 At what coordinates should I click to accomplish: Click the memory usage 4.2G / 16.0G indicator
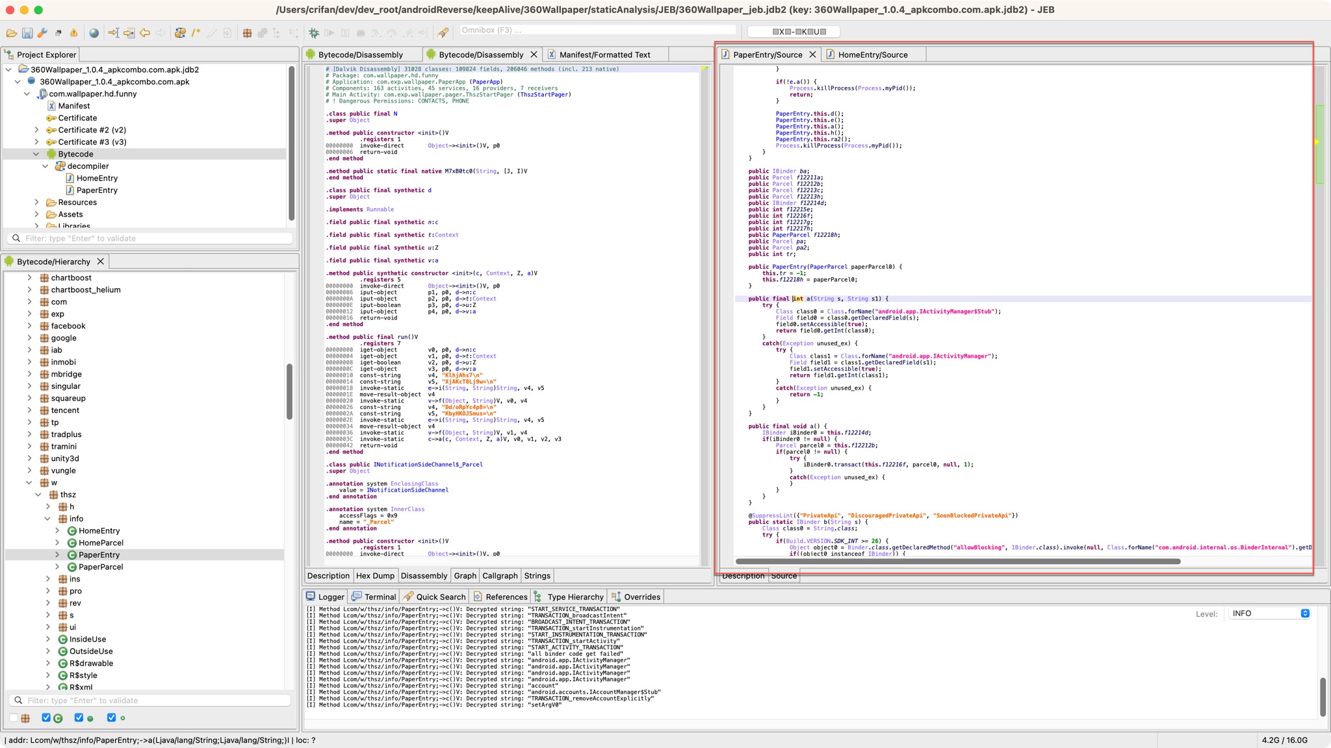(x=1285, y=740)
